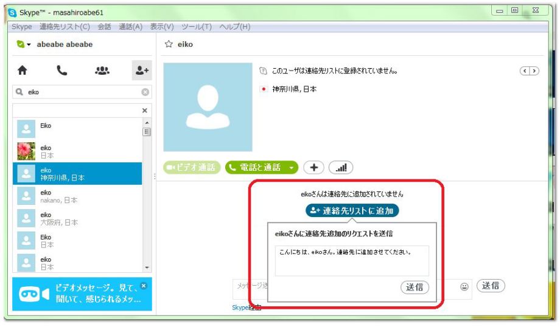Click the add contact icon
The image size is (560, 327).
pyautogui.click(x=142, y=71)
